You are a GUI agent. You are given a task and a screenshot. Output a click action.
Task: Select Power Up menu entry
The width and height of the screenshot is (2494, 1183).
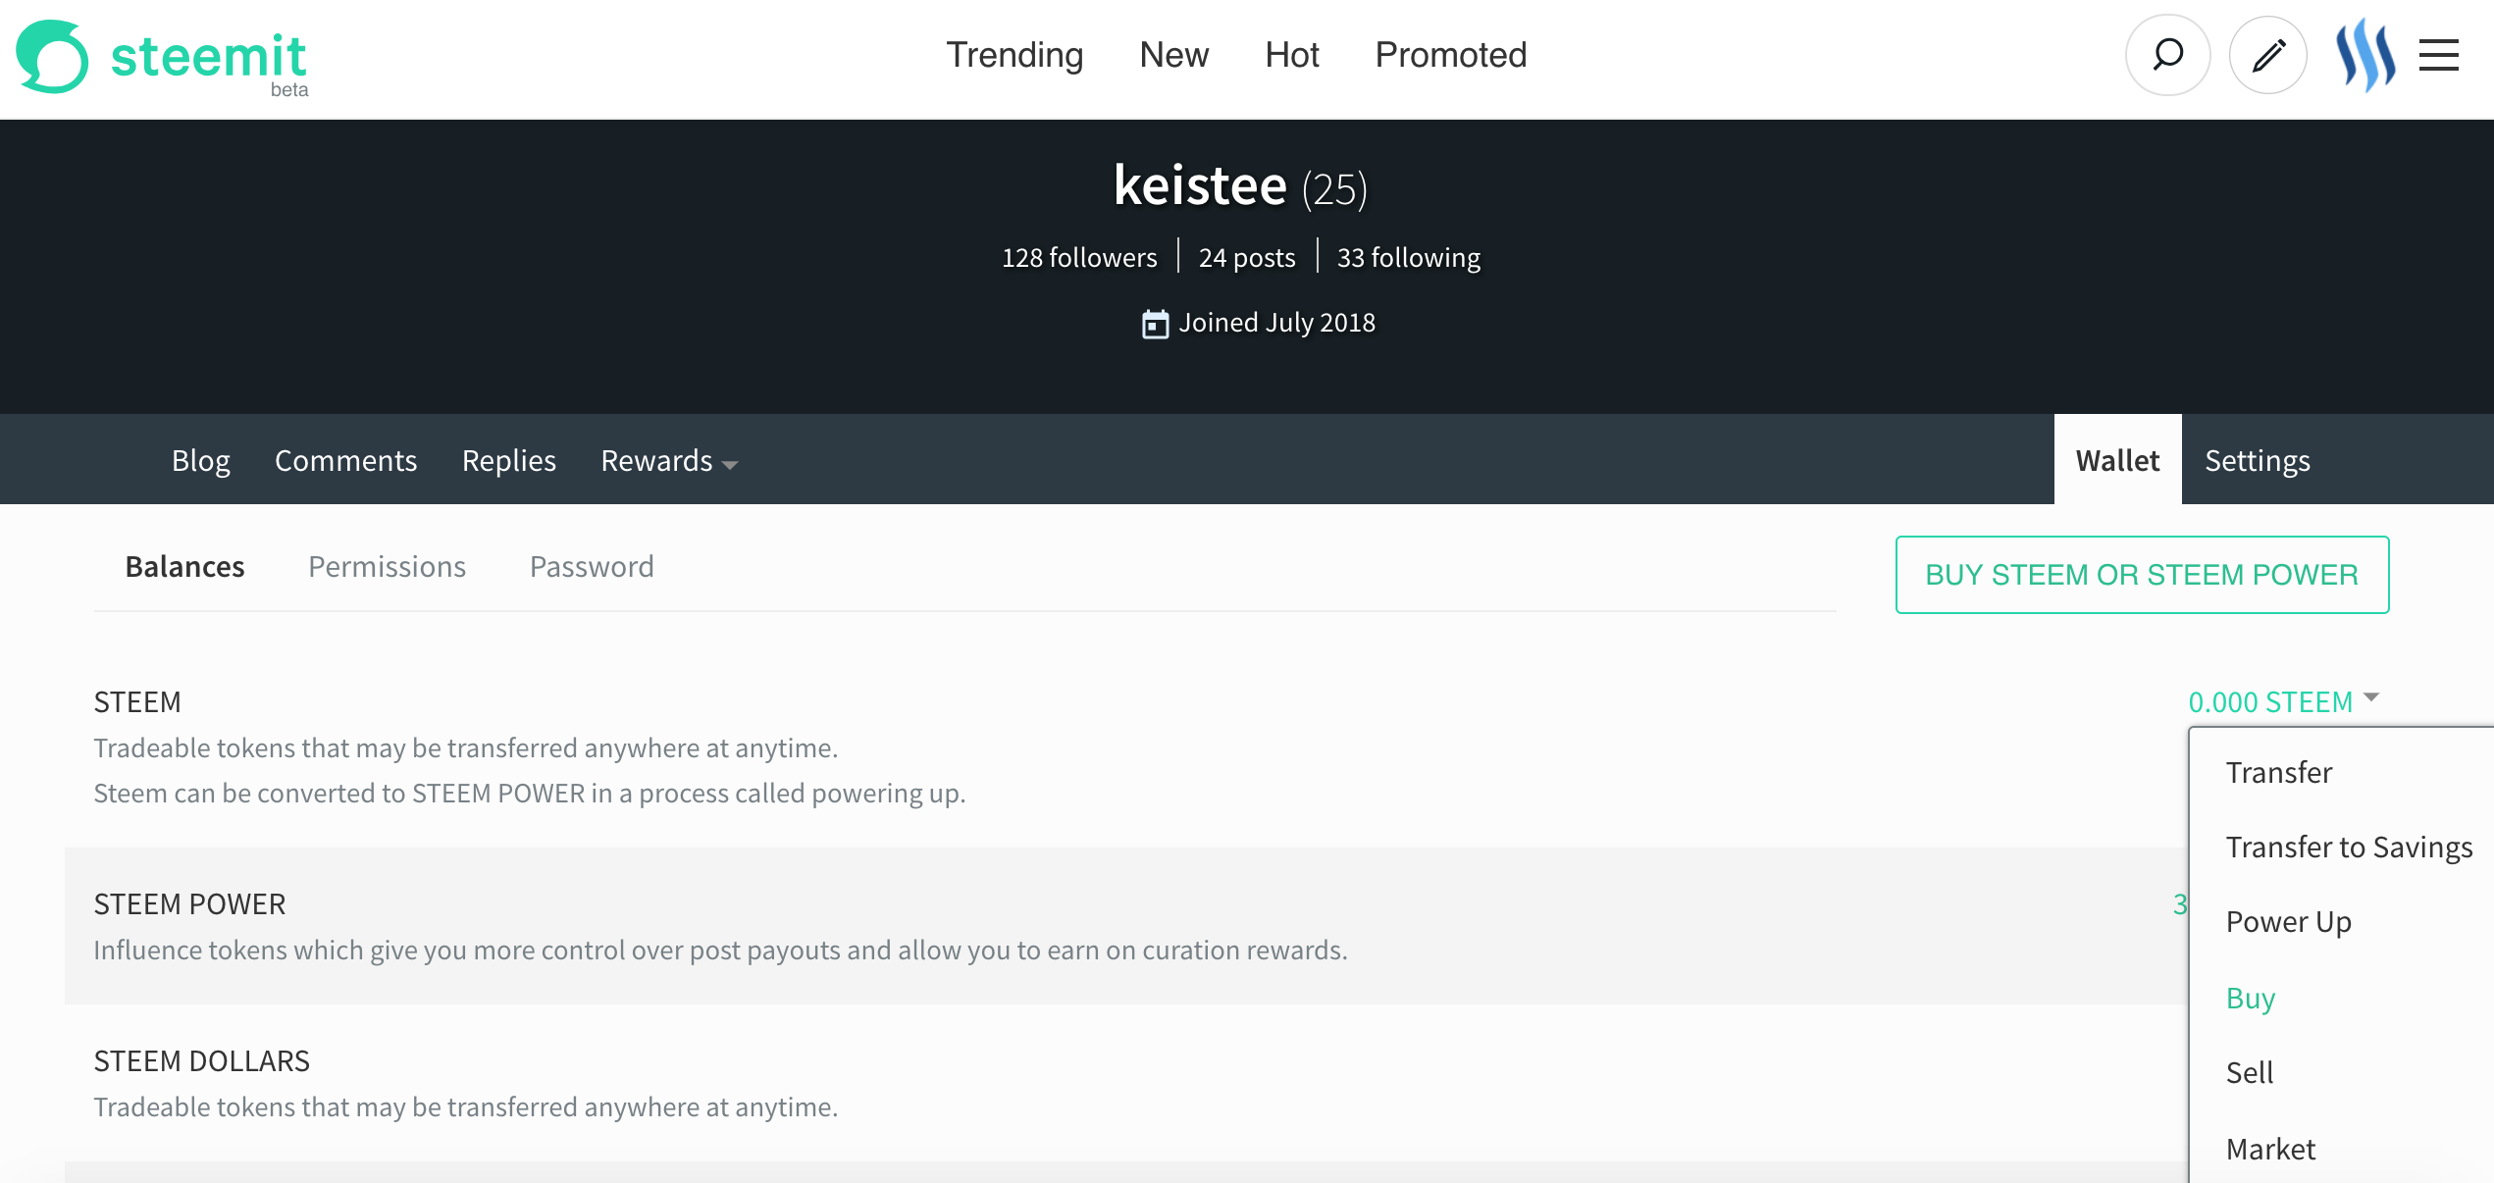tap(2288, 922)
